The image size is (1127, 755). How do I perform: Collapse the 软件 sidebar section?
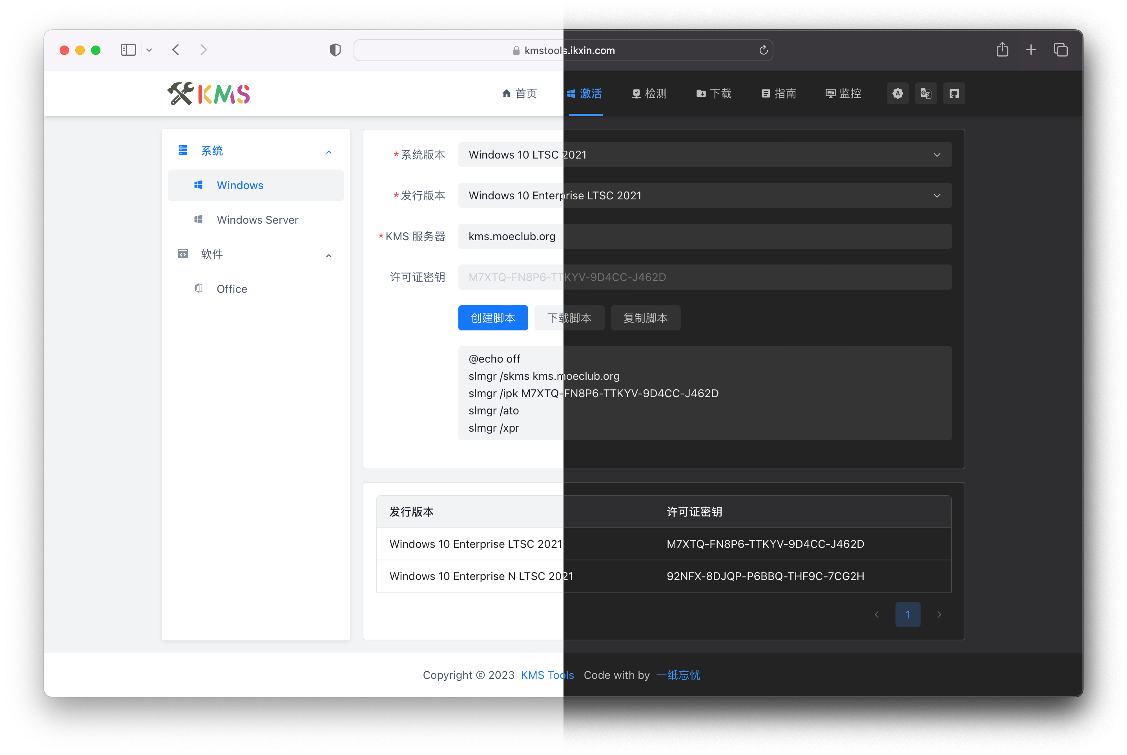pos(329,255)
